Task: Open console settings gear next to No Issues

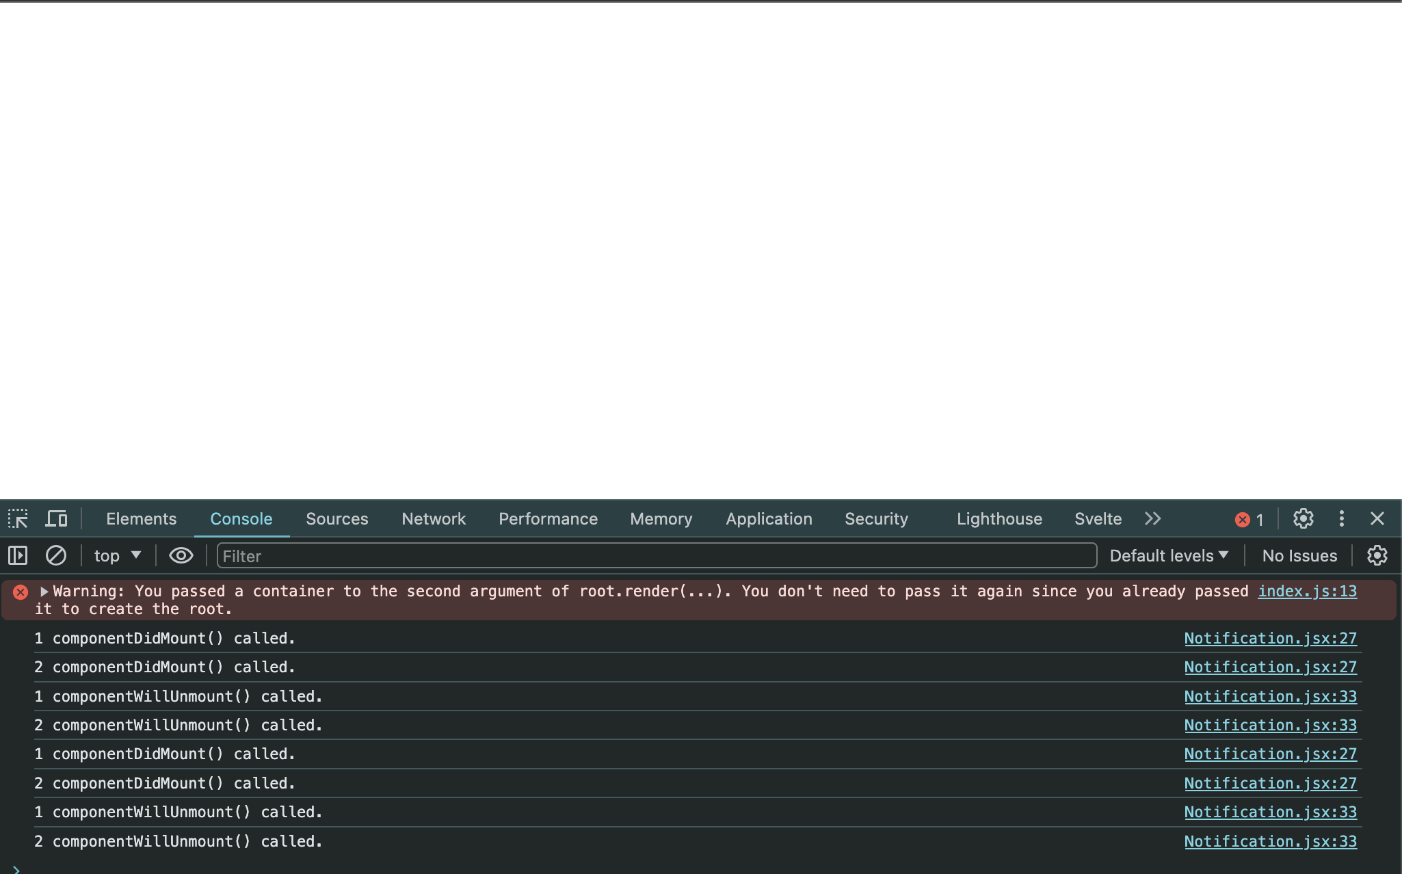Action: (x=1377, y=555)
